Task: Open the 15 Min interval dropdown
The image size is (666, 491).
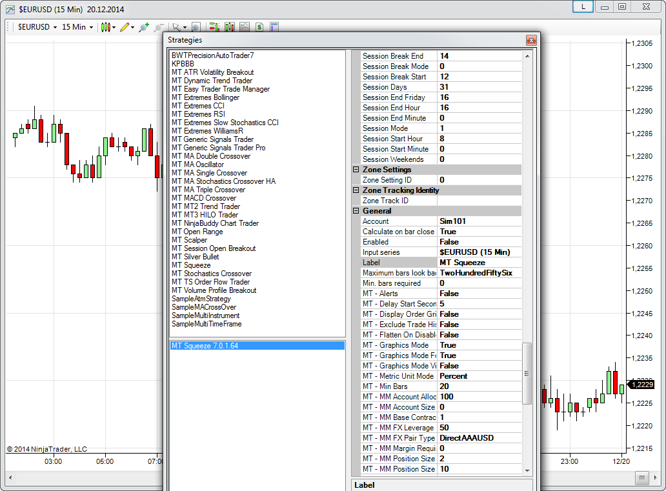Action: [77, 27]
